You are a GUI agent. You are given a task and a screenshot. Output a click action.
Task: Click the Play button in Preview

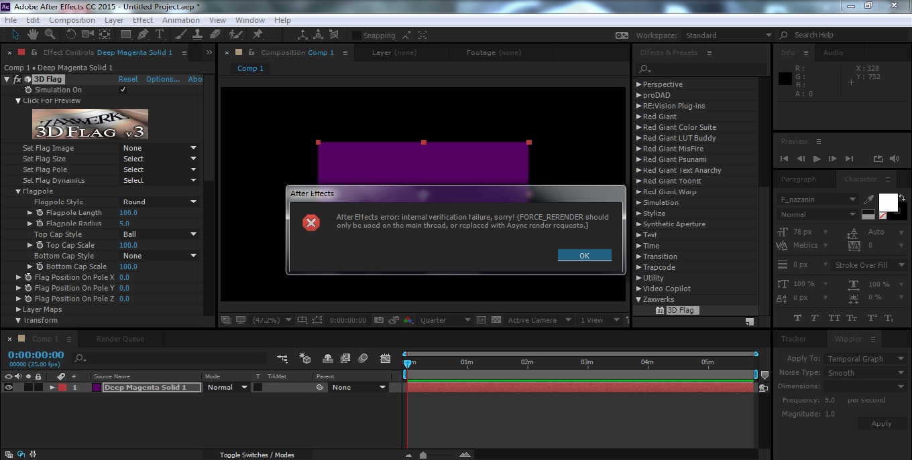pos(816,159)
